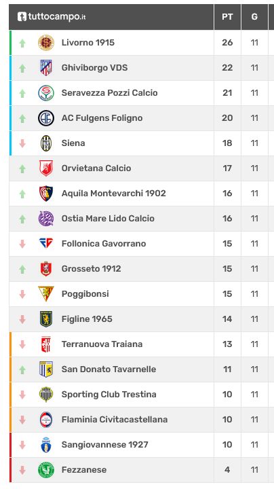Open the Orvietana Calcio team link
This screenshot has height=489, width=274.
point(96,168)
